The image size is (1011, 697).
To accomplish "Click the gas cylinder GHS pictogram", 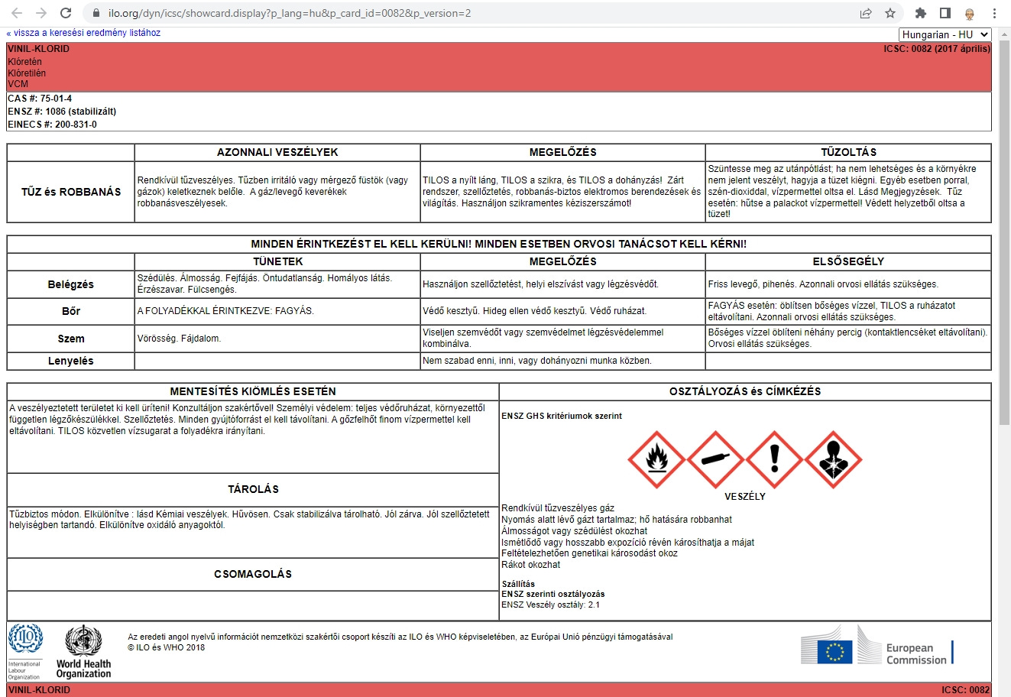I will pyautogui.click(x=715, y=459).
